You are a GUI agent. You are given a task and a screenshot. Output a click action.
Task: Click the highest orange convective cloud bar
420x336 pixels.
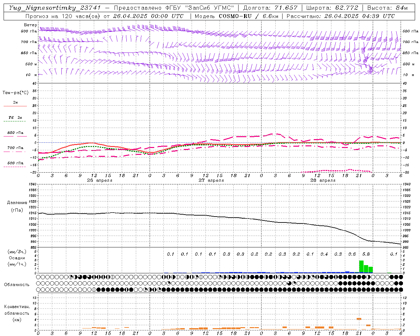(x=359, y=319)
